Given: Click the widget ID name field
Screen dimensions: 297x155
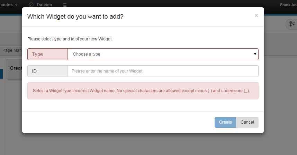Looking at the screenshot, I should (163, 71).
